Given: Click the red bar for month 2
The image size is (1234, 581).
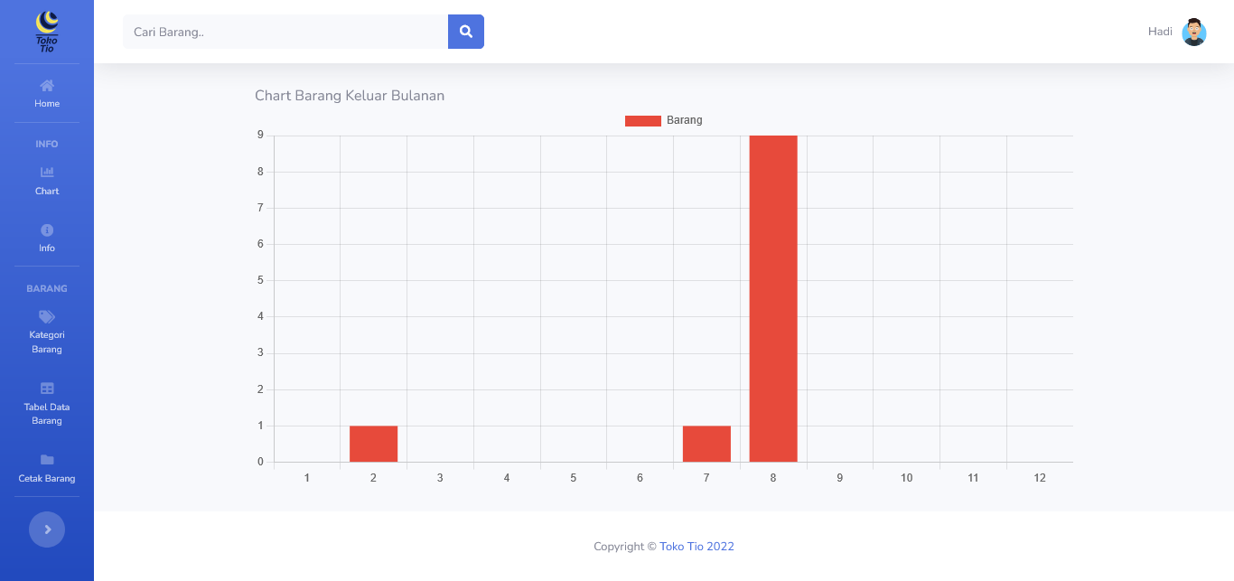Looking at the screenshot, I should [x=373, y=444].
